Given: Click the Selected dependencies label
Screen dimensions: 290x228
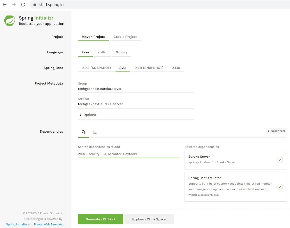Looking at the screenshot, I should 202,147.
